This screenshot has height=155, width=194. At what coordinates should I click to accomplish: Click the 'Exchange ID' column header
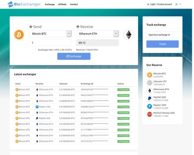coord(87,84)
